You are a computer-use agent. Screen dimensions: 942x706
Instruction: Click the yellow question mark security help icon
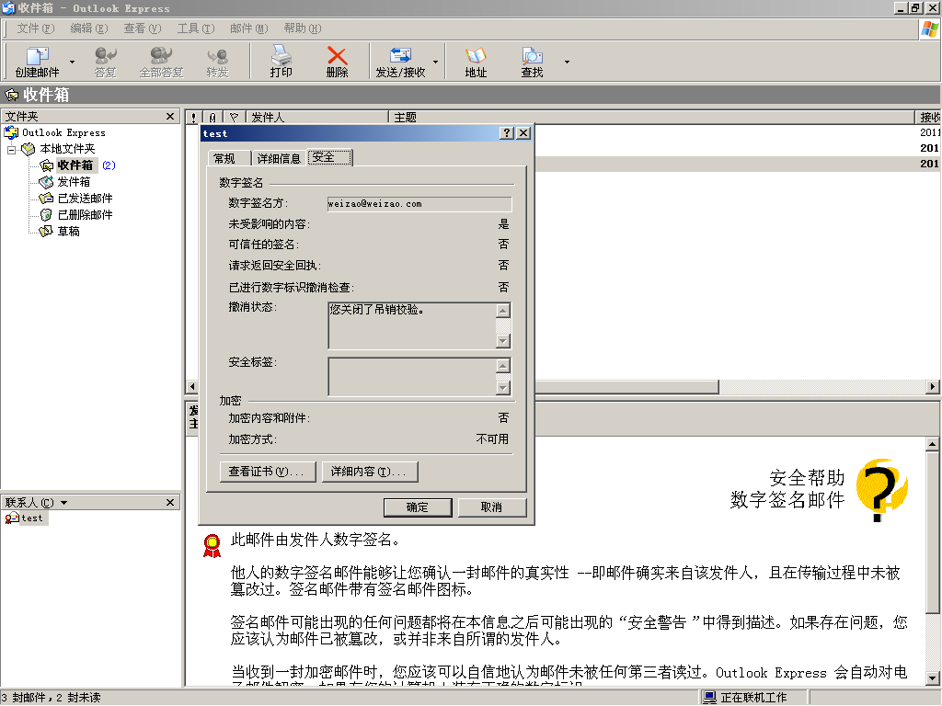click(x=882, y=490)
